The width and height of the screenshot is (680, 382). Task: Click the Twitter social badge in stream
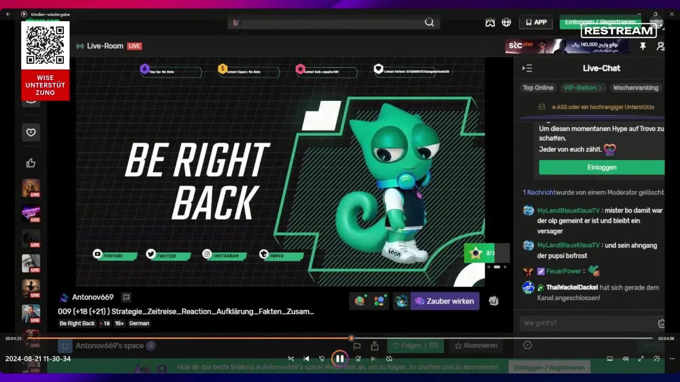[x=168, y=255]
